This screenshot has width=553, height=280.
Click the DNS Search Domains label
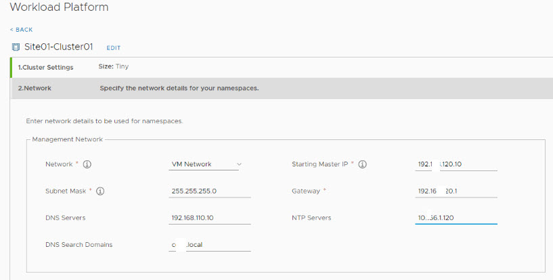(x=79, y=245)
